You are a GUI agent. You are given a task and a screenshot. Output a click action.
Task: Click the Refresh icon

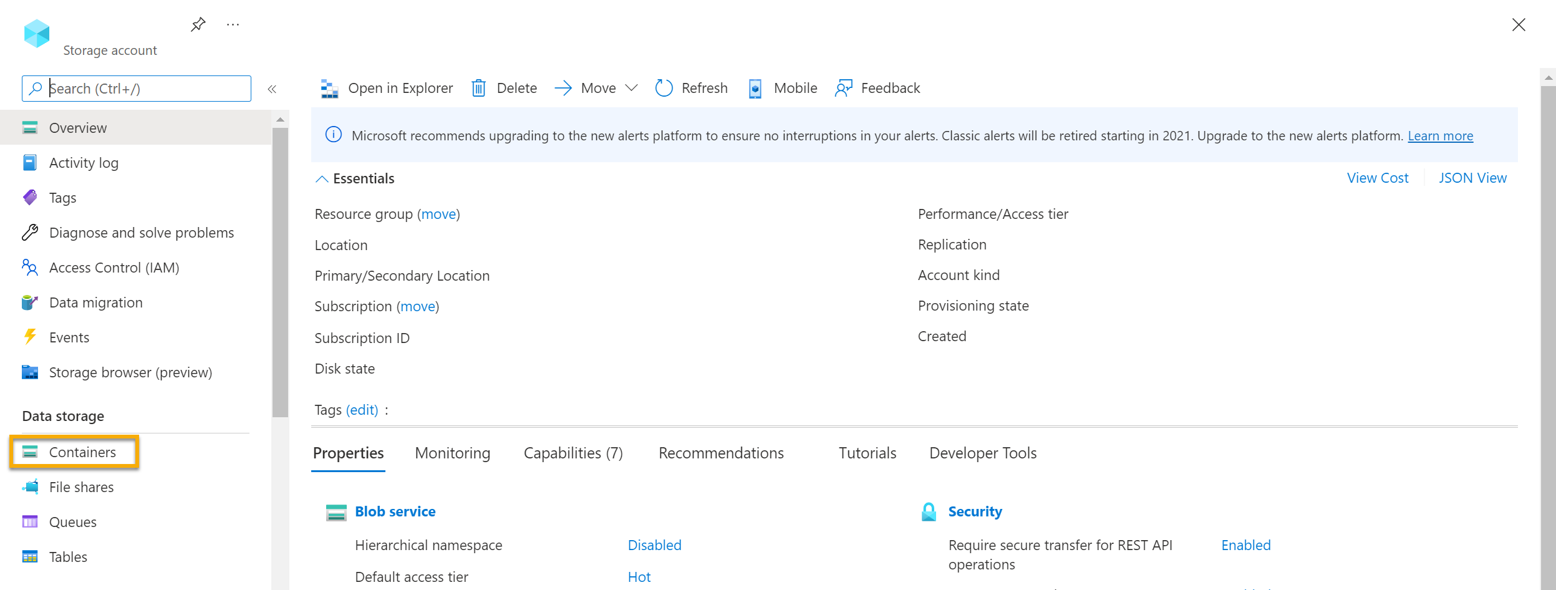[664, 89]
